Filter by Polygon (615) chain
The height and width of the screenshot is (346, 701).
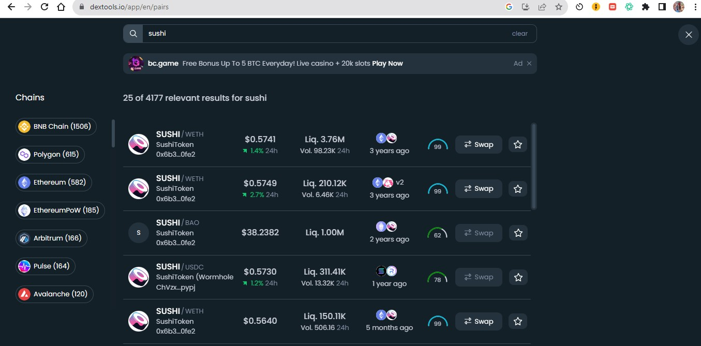point(50,155)
